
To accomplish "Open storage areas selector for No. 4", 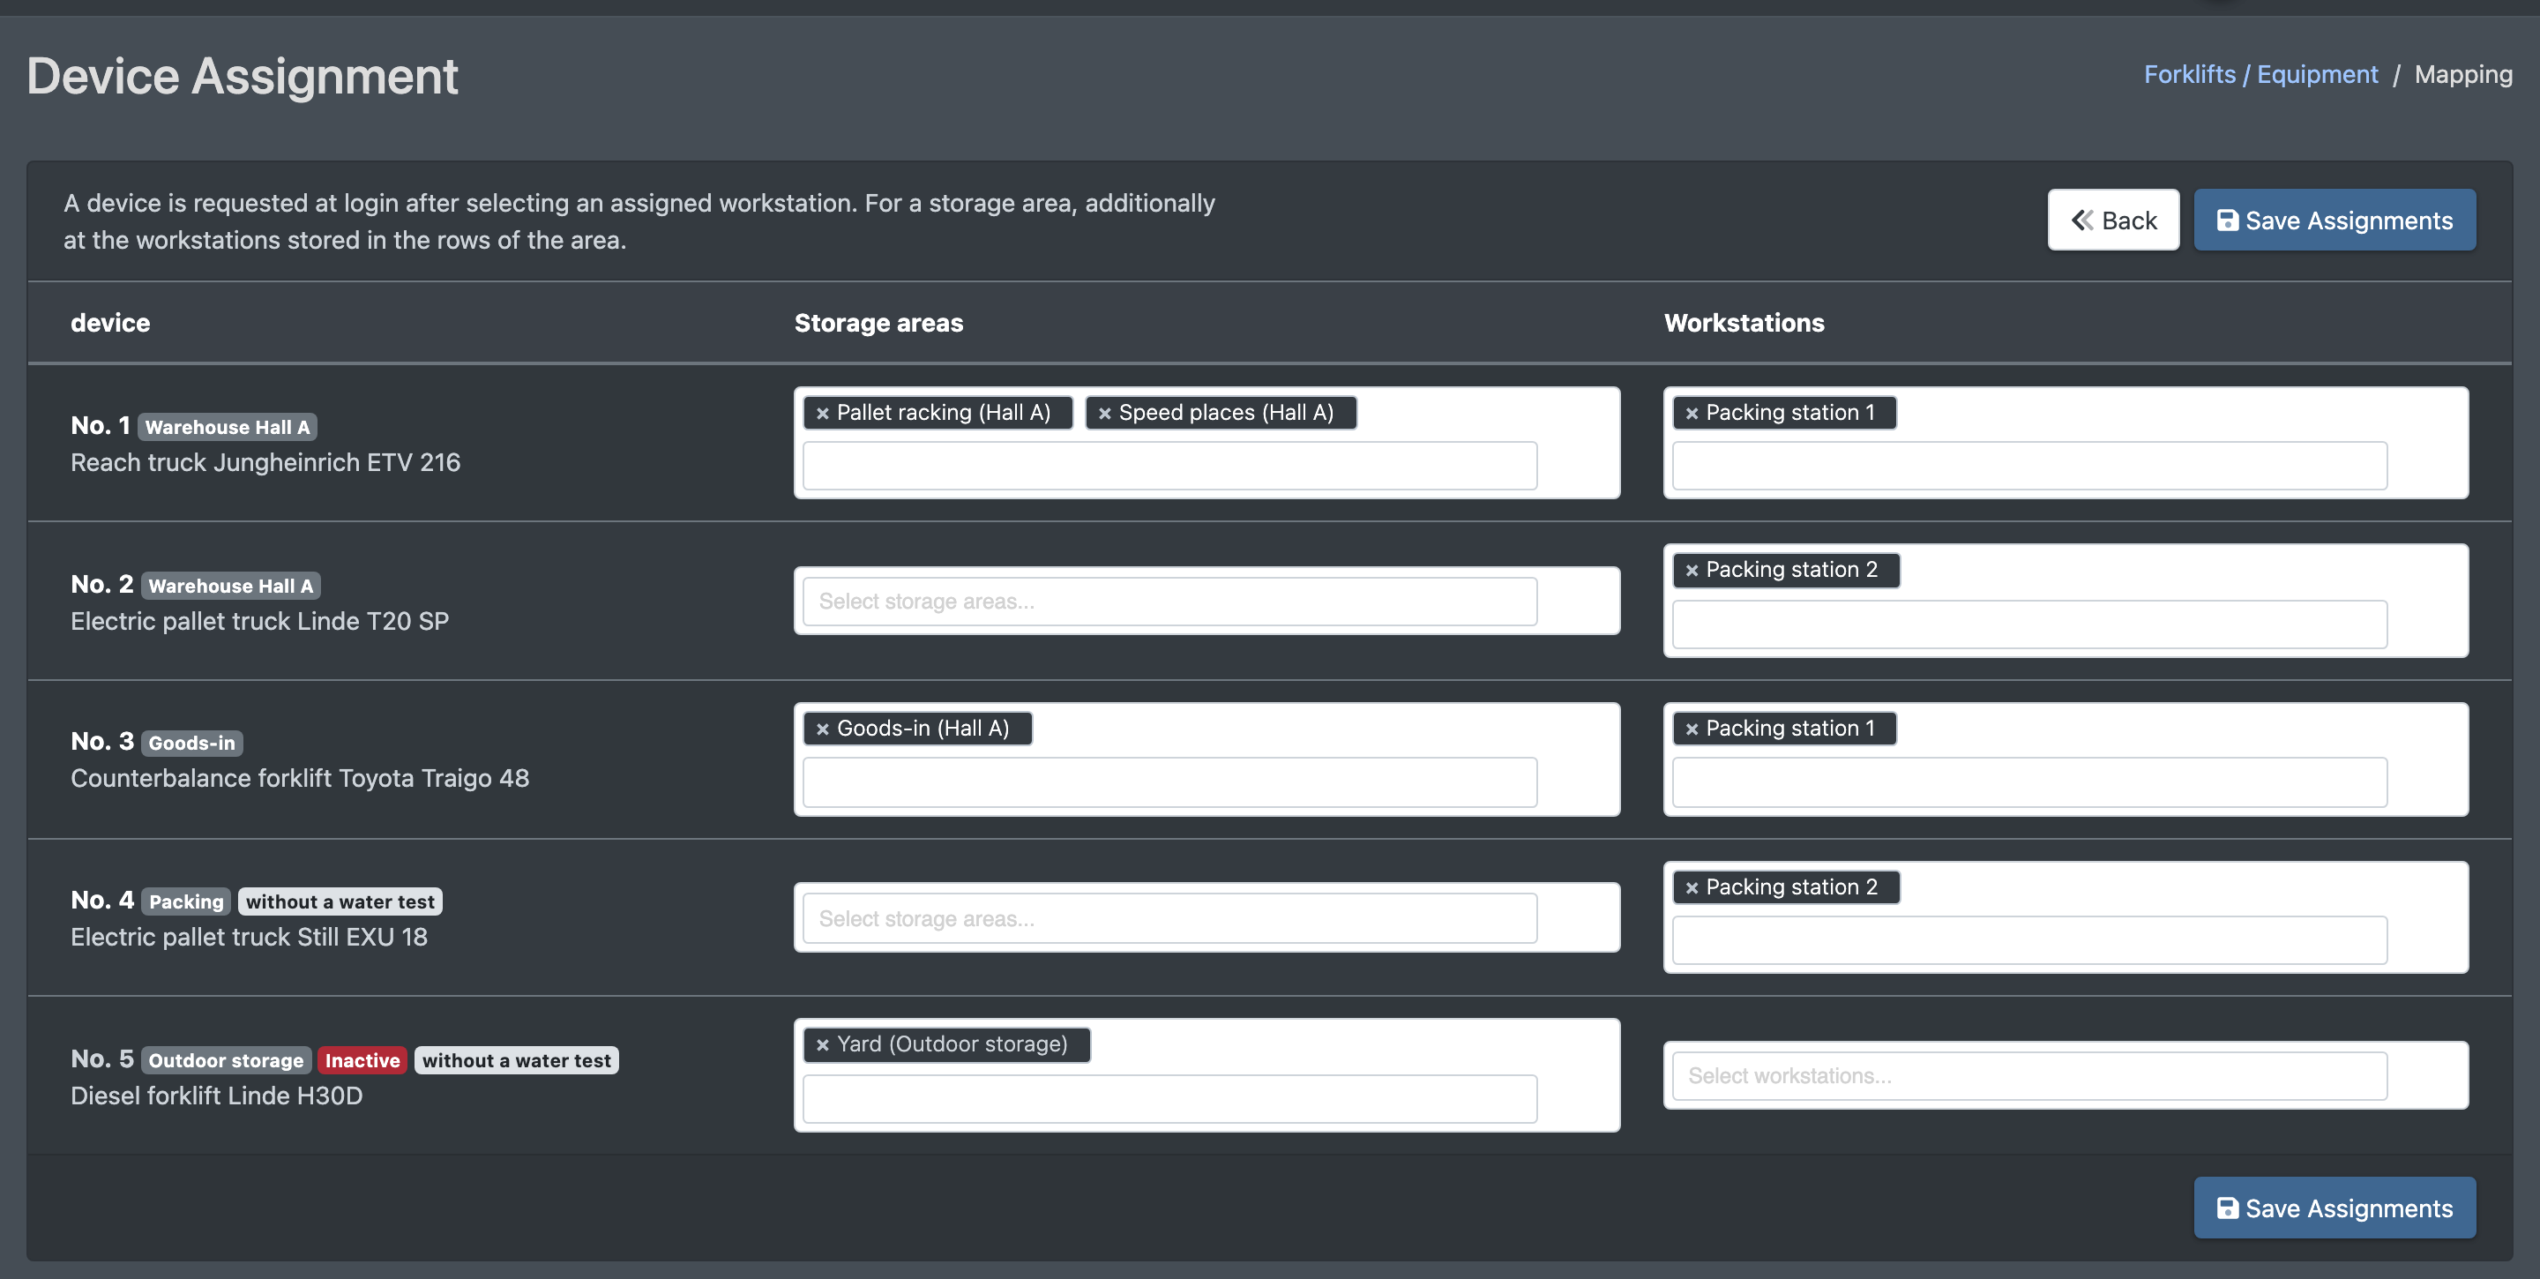I will (1169, 918).
